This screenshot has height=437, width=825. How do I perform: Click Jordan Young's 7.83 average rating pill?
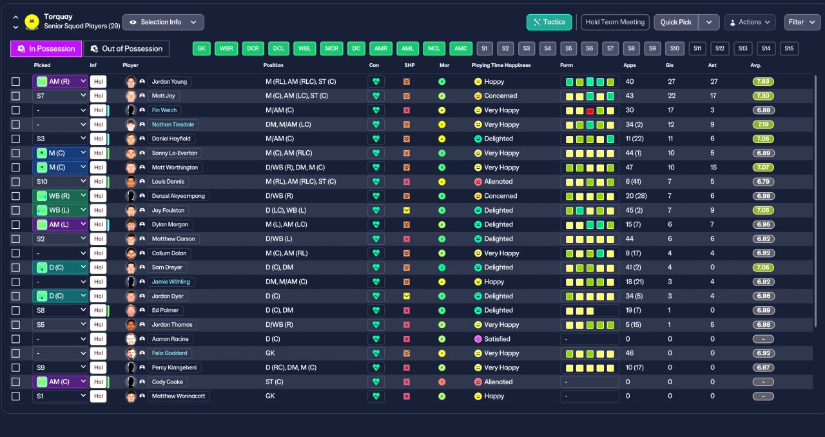pyautogui.click(x=763, y=82)
